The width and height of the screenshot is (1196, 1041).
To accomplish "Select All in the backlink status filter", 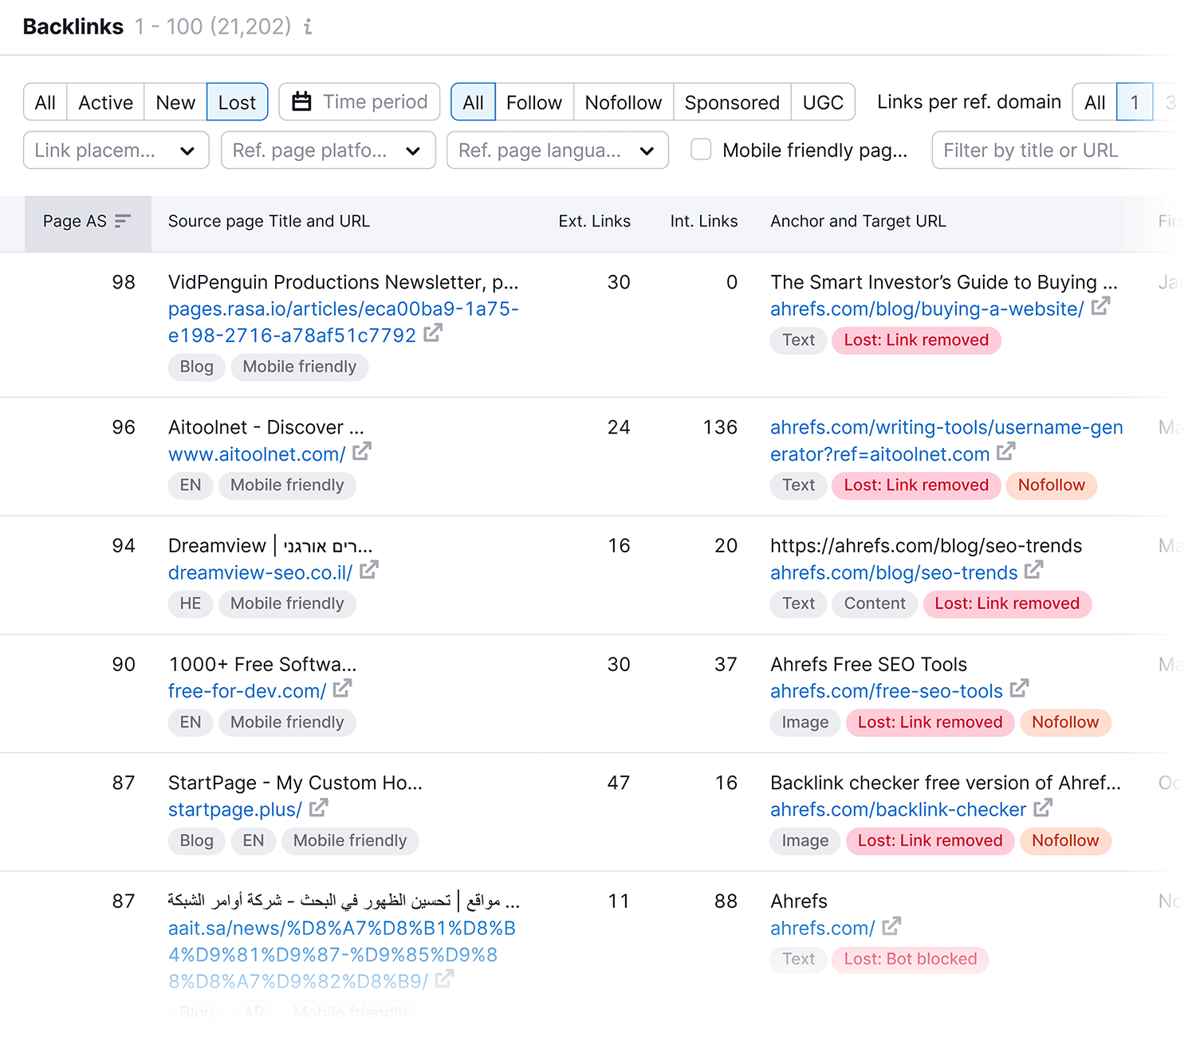I will point(45,102).
